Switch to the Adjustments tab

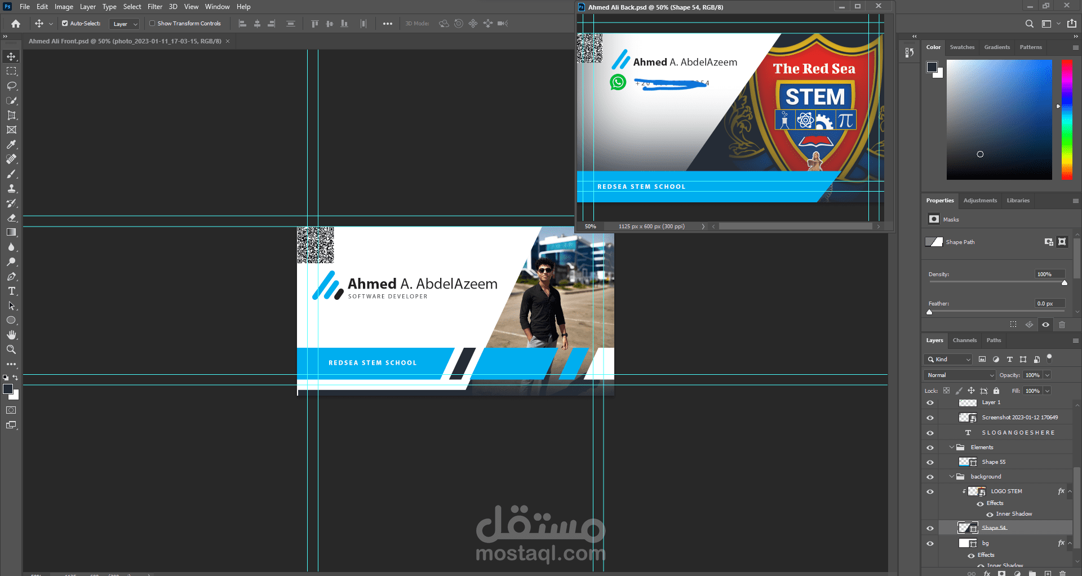pos(980,201)
